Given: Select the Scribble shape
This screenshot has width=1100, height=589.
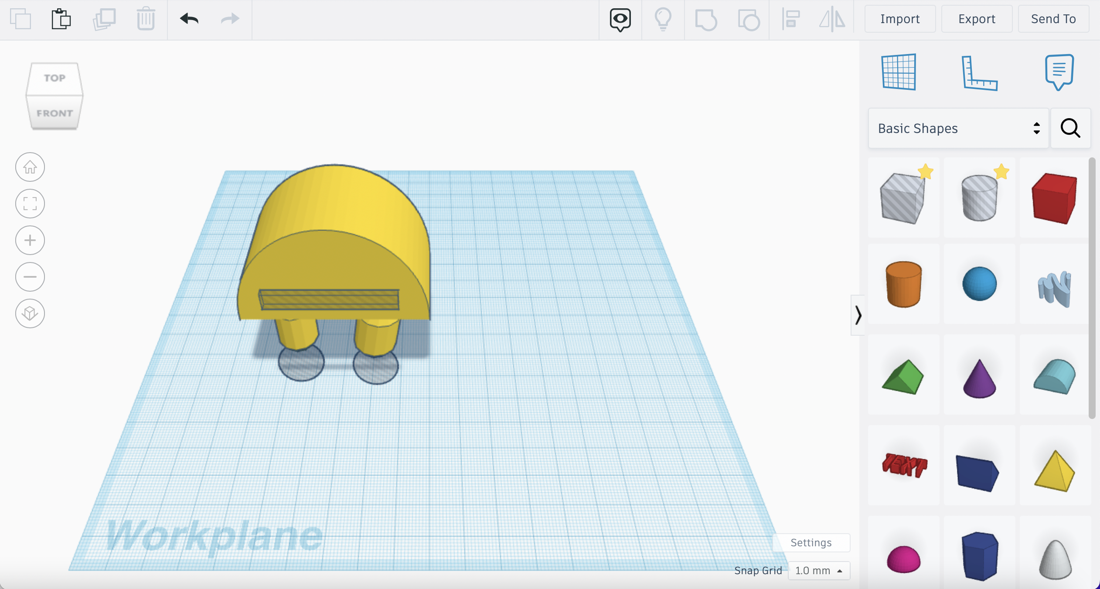Looking at the screenshot, I should [1054, 288].
